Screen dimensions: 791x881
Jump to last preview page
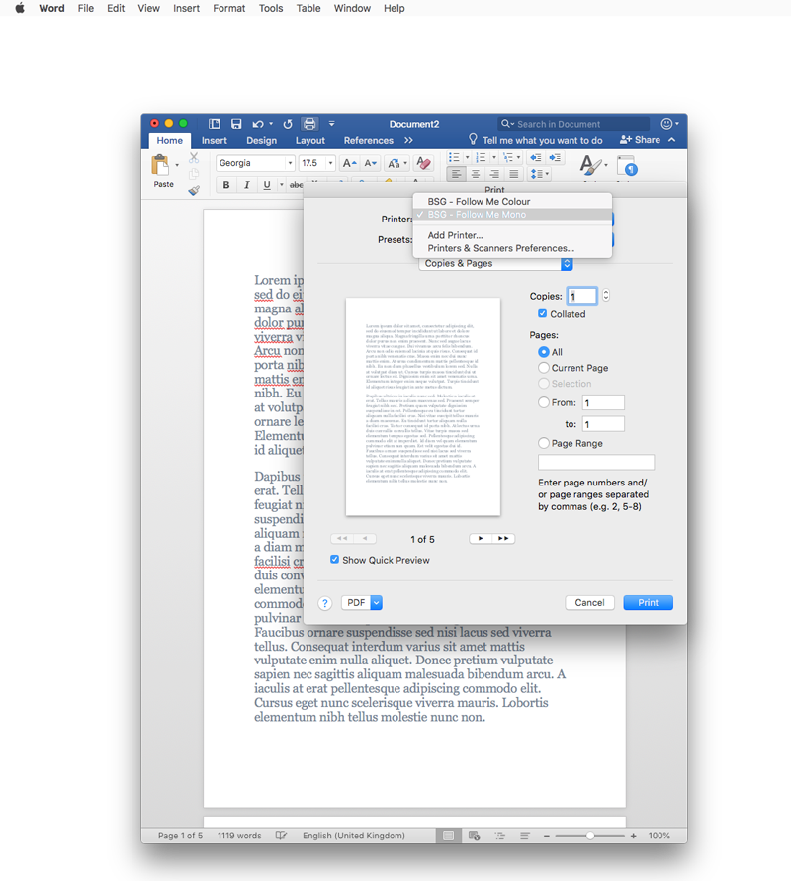coord(503,538)
